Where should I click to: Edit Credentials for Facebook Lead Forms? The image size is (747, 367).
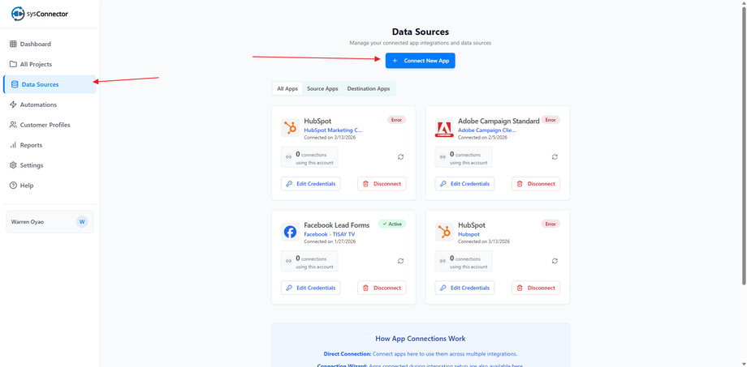point(311,288)
